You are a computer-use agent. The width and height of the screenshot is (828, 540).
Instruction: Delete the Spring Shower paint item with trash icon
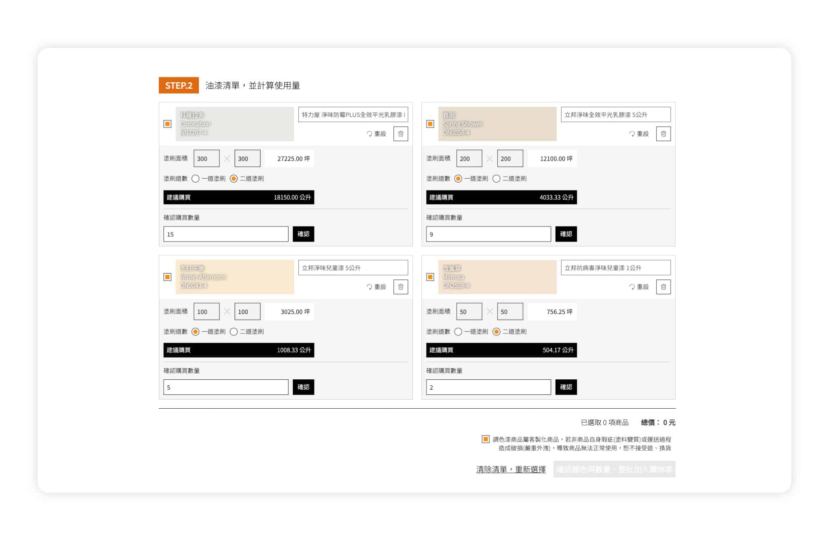[x=663, y=134]
